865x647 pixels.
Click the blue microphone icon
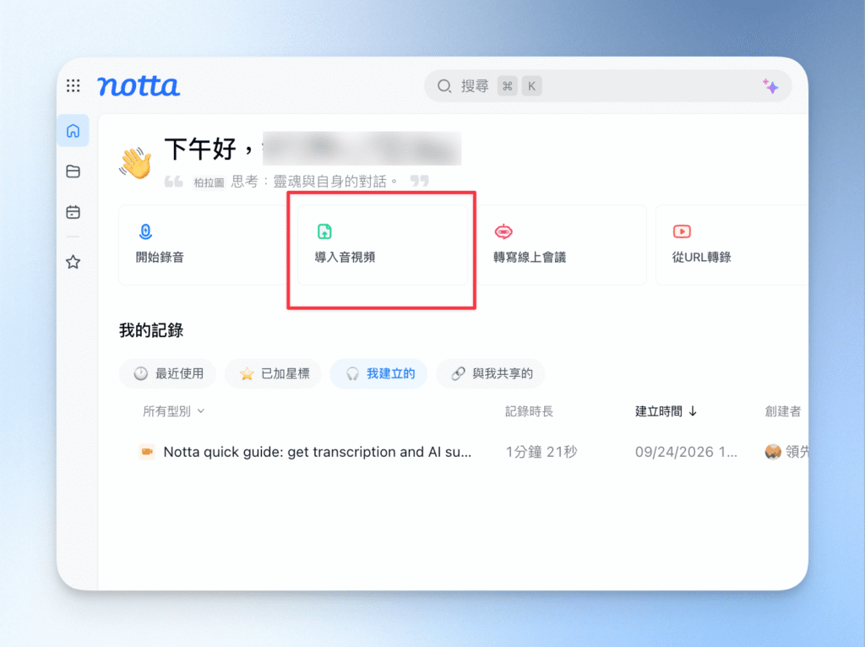(145, 231)
